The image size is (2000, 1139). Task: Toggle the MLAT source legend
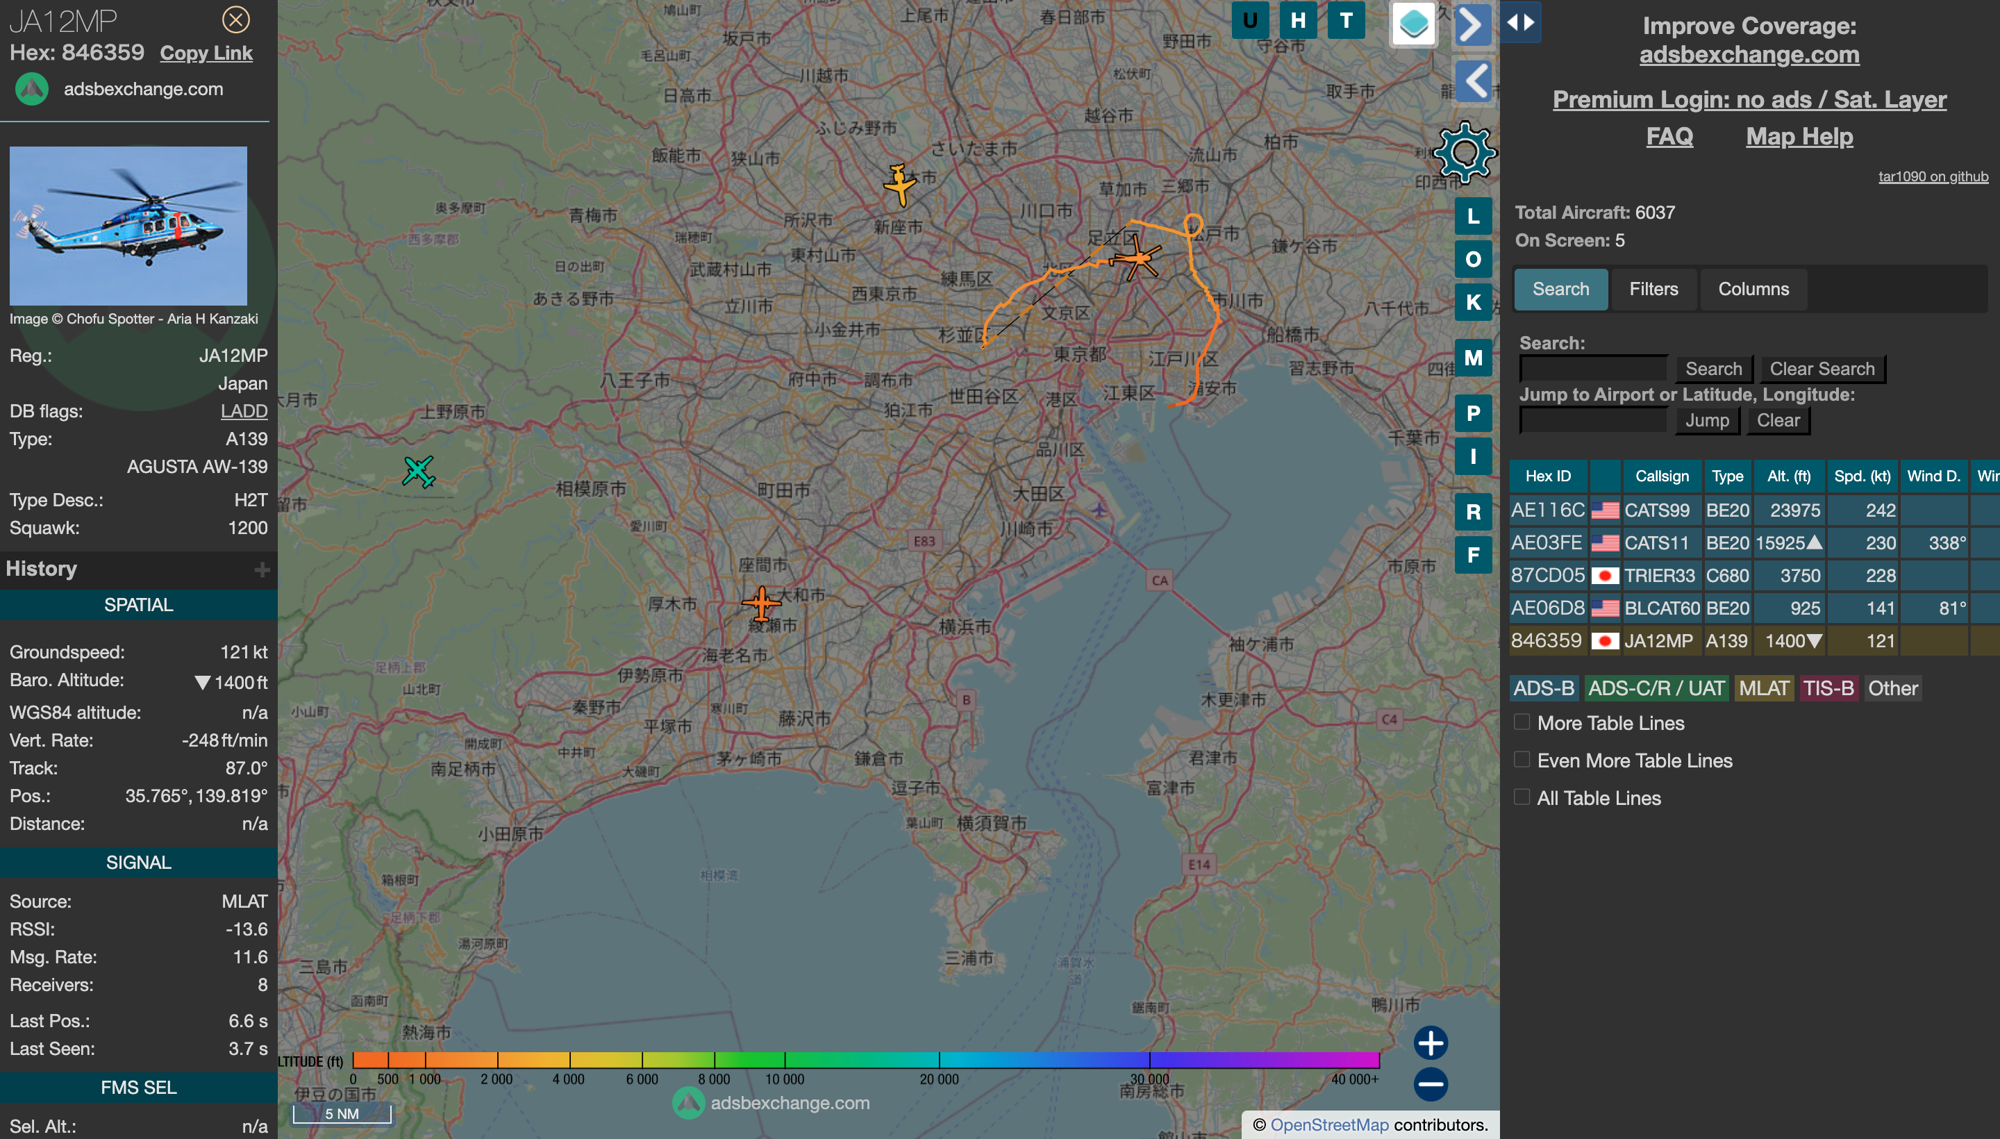[1763, 688]
